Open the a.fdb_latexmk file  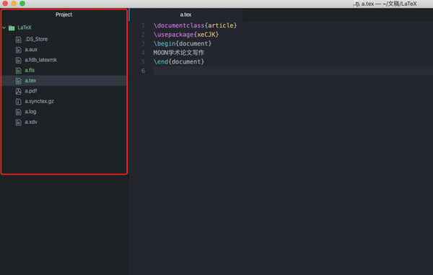pyautogui.click(x=40, y=60)
